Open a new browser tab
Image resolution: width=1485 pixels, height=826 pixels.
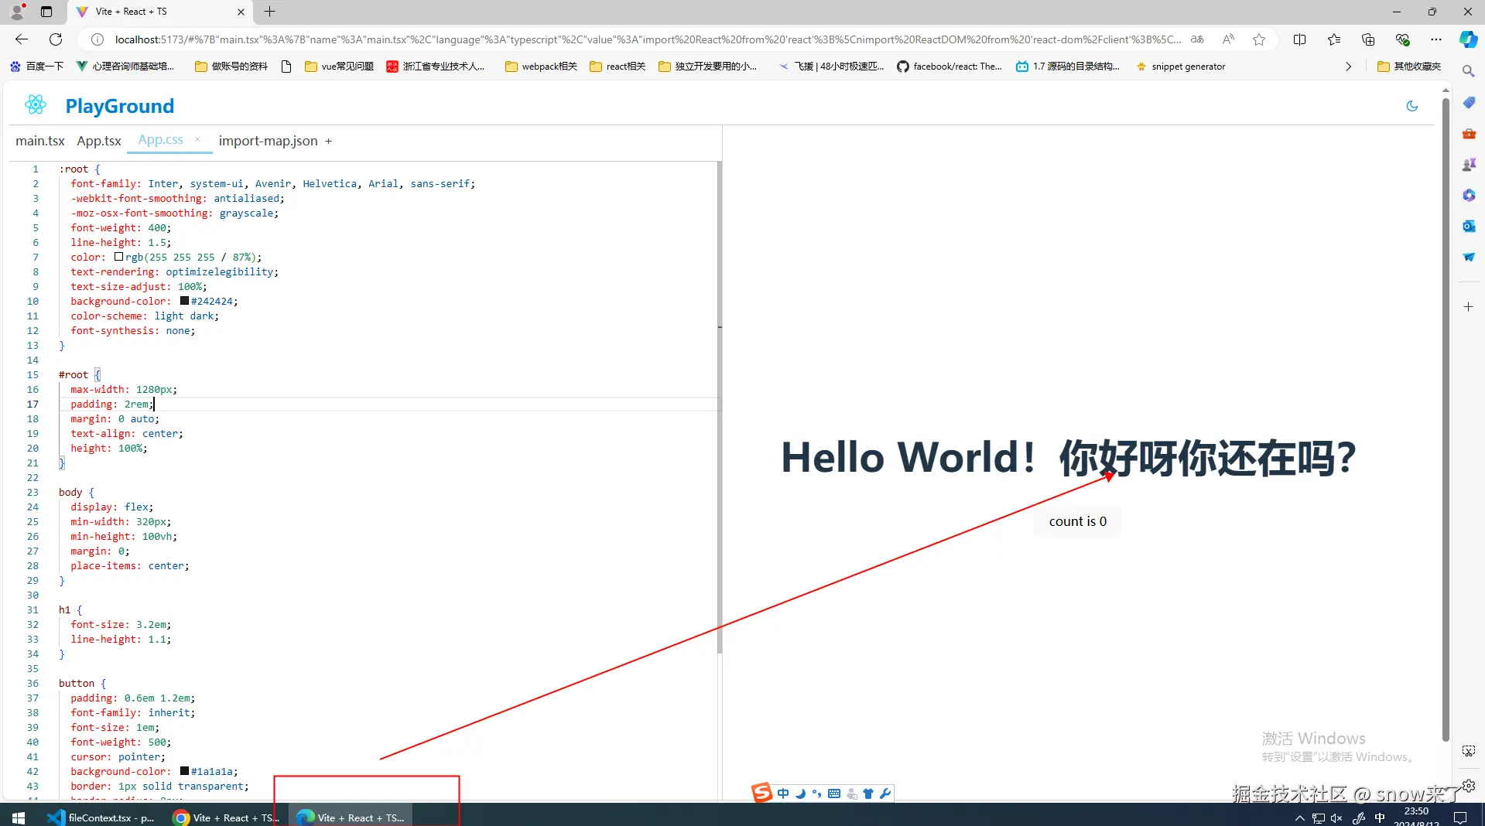point(269,12)
